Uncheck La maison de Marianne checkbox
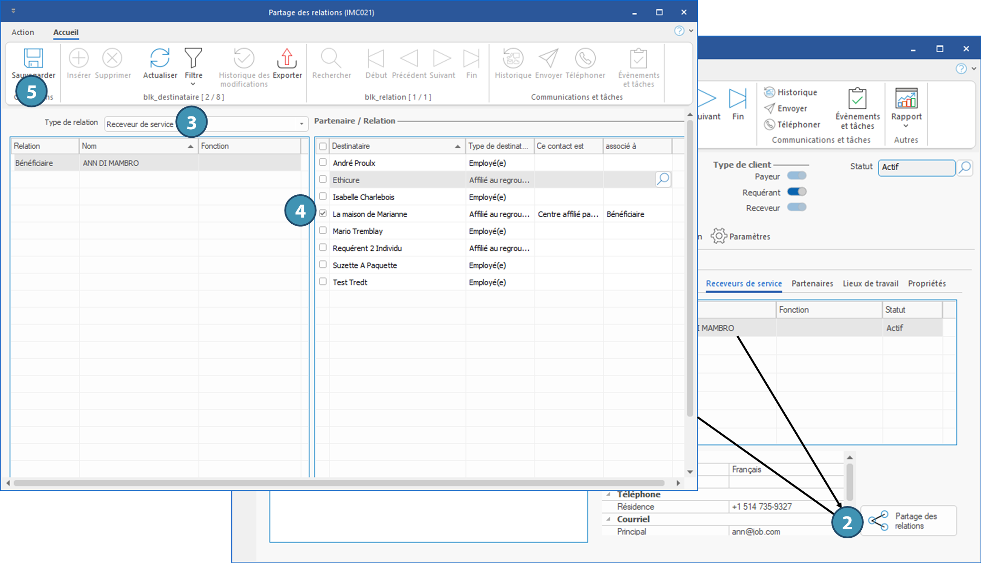 (323, 214)
